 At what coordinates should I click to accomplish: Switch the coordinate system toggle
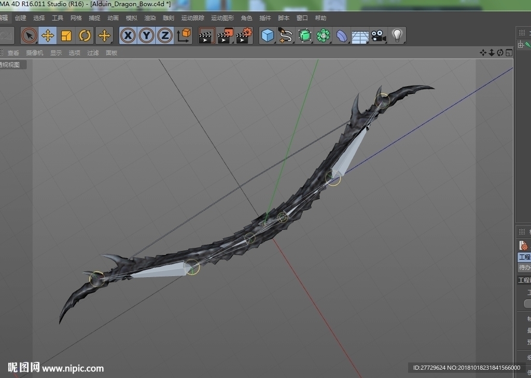click(184, 36)
